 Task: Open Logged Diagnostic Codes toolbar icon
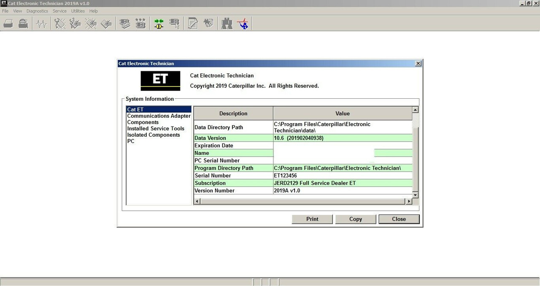[76, 24]
